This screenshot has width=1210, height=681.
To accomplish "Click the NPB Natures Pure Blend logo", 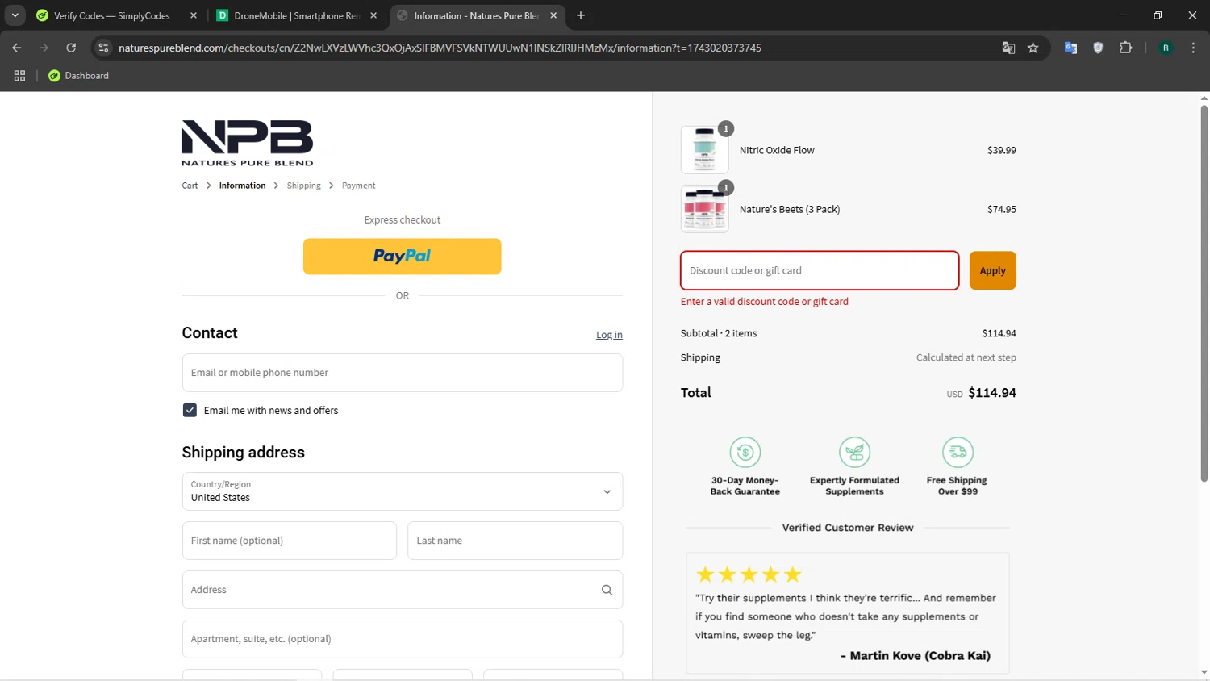I will point(248,143).
